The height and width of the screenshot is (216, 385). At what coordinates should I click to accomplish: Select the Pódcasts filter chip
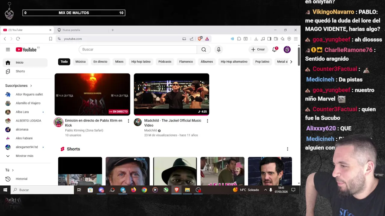pos(165,61)
